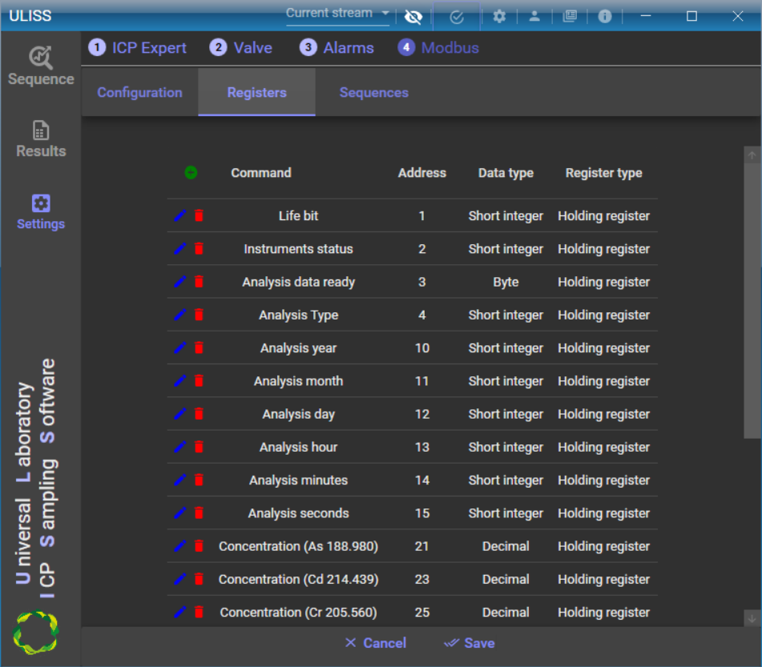762x667 pixels.
Task: Go to step 3 Alarms
Action: pyautogui.click(x=337, y=48)
